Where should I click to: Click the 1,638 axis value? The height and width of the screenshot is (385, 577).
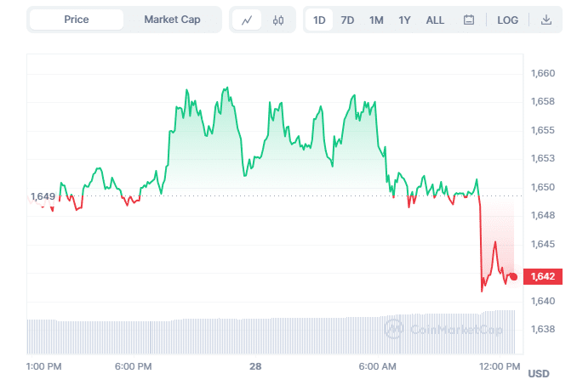pos(543,329)
